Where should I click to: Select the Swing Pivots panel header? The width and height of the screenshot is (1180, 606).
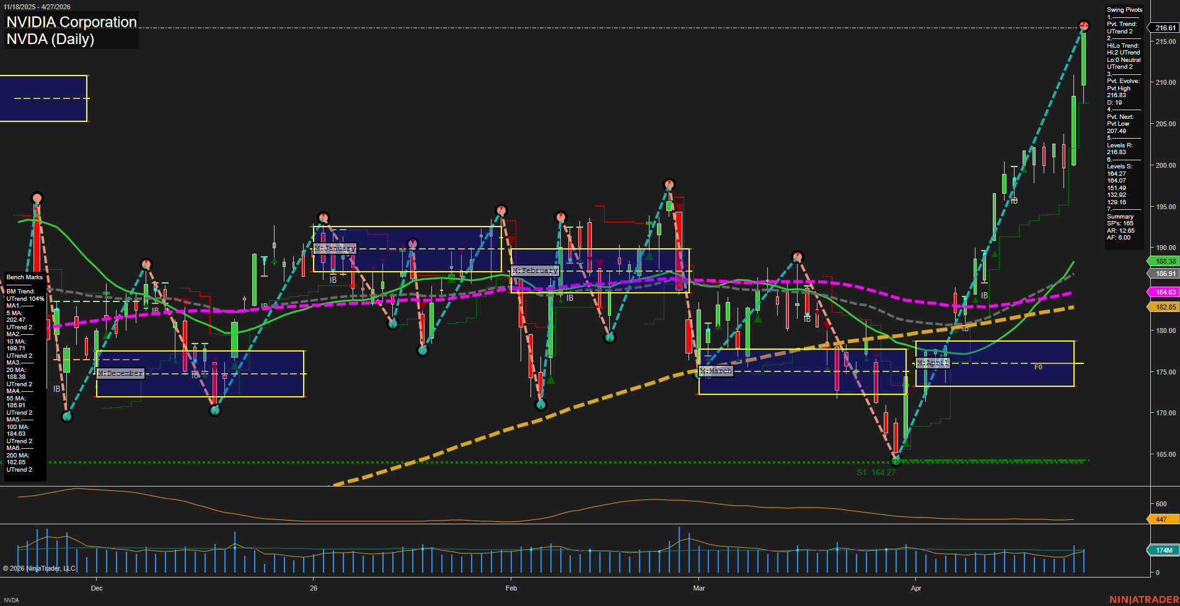click(1124, 10)
